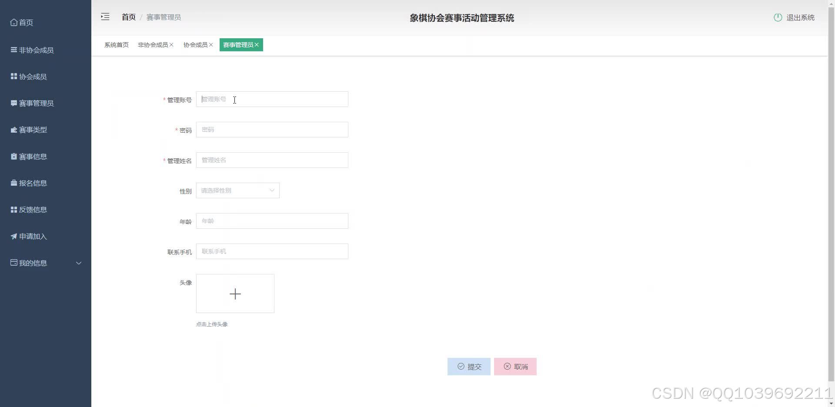Screen dimensions: 835x407
Task: Focus the 管理账号 input field
Action: (272, 99)
